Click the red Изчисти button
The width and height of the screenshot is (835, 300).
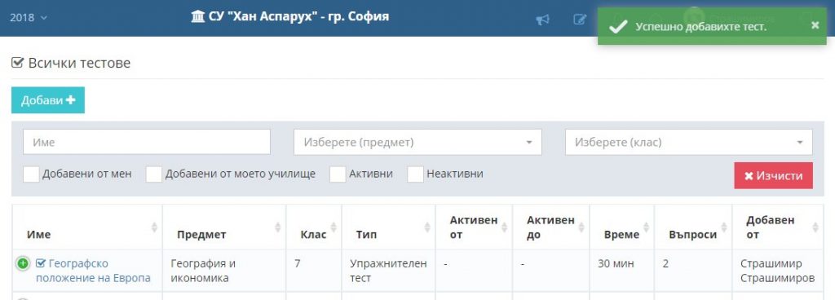773,175
